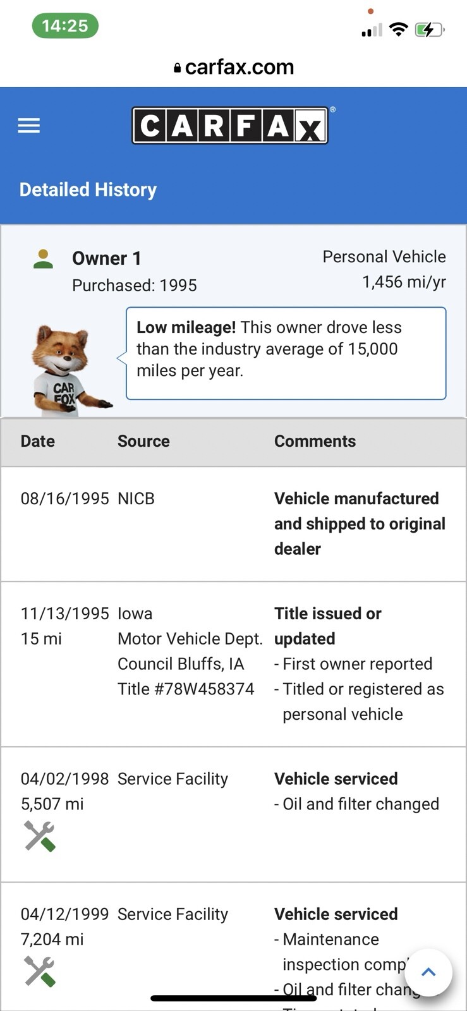Click the Comments column header
Screen dimensions: 467x1011
(315, 441)
